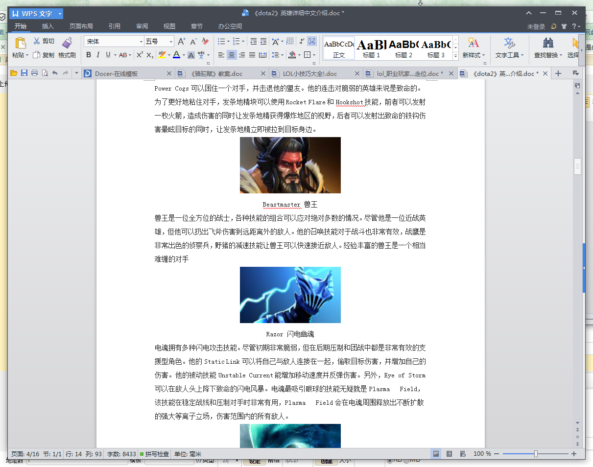
Task: Align text left
Action: pos(221,55)
